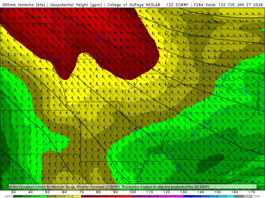Click the darkest green legend swatch after 30
This screenshot has width=265, height=198.
click(18, 196)
